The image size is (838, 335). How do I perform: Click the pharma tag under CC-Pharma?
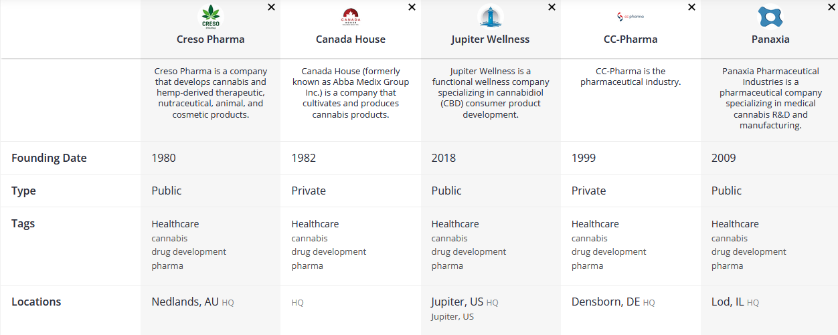click(588, 266)
